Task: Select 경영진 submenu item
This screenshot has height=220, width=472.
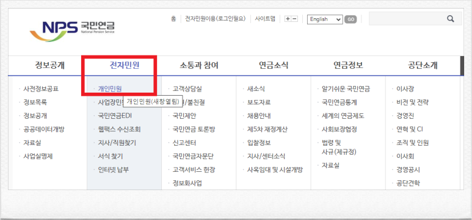Action: [405, 116]
